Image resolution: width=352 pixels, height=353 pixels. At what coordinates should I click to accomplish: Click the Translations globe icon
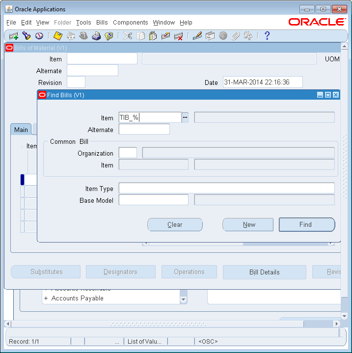click(223, 36)
